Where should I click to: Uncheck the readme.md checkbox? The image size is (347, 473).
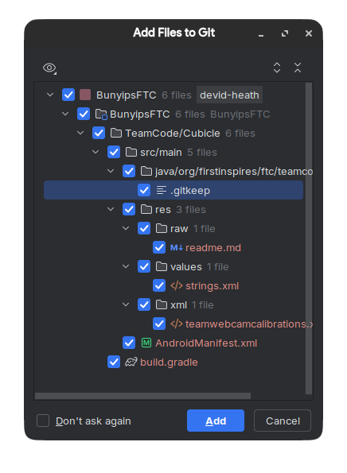pyautogui.click(x=159, y=248)
